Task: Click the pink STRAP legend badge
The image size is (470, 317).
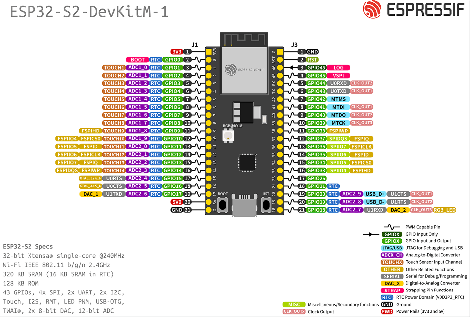Action: [392, 290]
